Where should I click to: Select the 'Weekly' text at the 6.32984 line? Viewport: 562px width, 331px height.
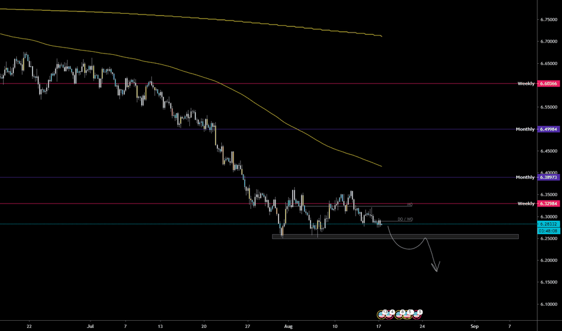(526, 203)
